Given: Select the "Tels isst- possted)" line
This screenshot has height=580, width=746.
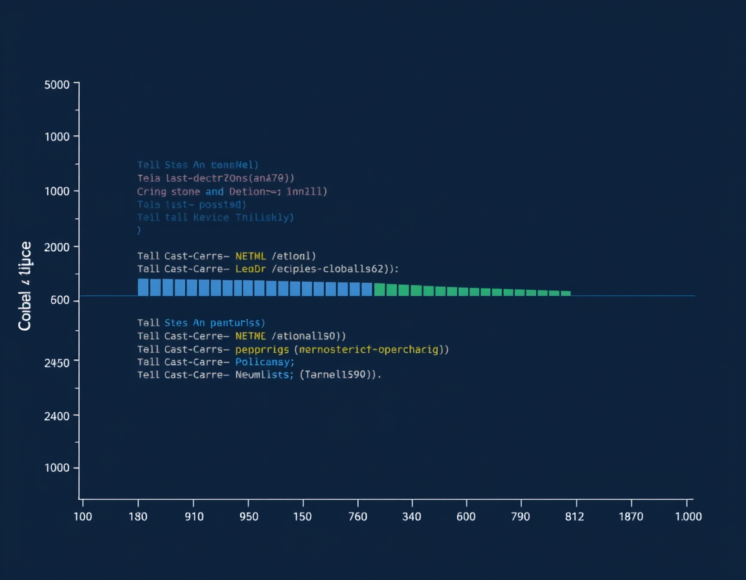Looking at the screenshot, I should pyautogui.click(x=192, y=205).
